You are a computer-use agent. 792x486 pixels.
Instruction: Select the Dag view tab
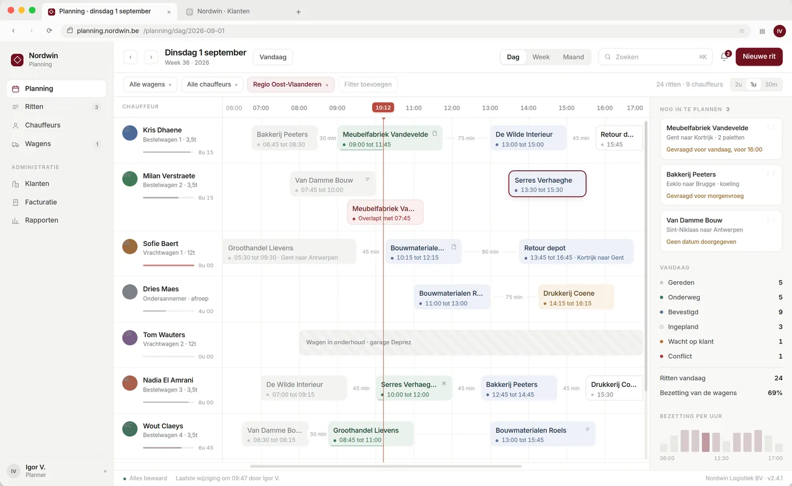pos(513,57)
